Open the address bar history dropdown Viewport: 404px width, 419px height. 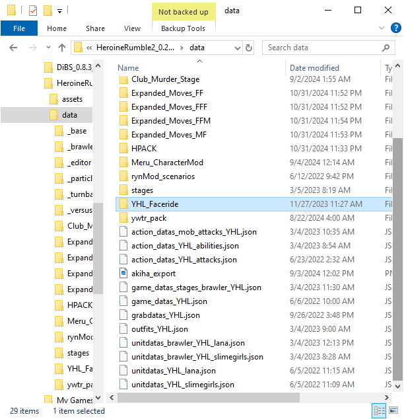pos(237,48)
